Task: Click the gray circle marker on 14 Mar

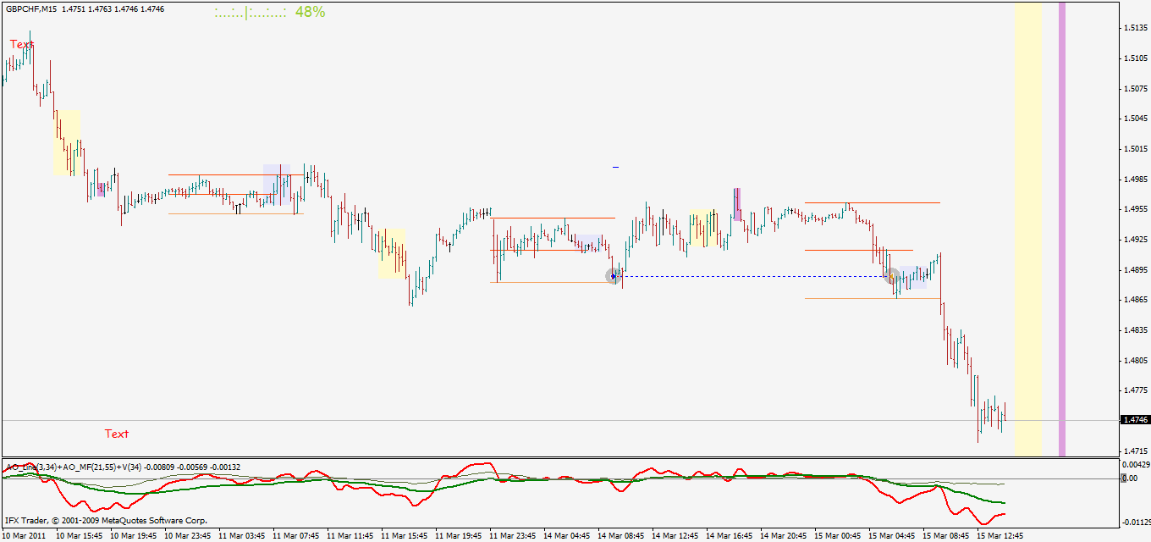Action: coord(614,276)
